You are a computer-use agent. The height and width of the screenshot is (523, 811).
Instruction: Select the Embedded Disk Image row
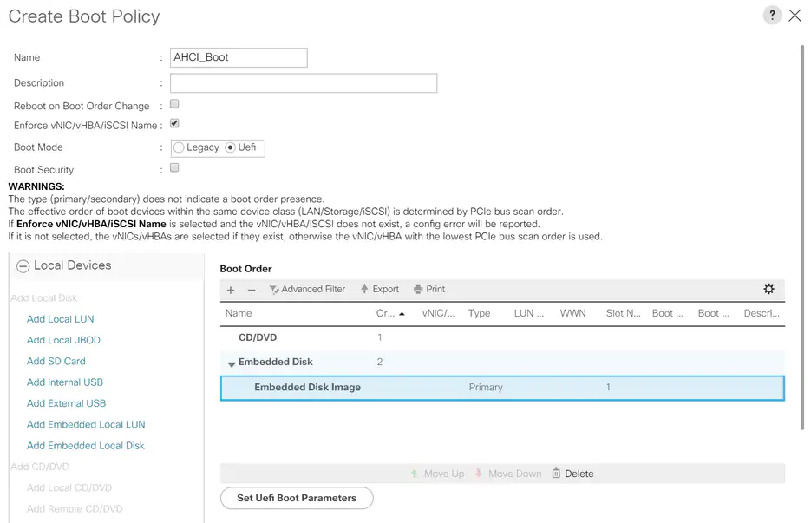click(502, 388)
